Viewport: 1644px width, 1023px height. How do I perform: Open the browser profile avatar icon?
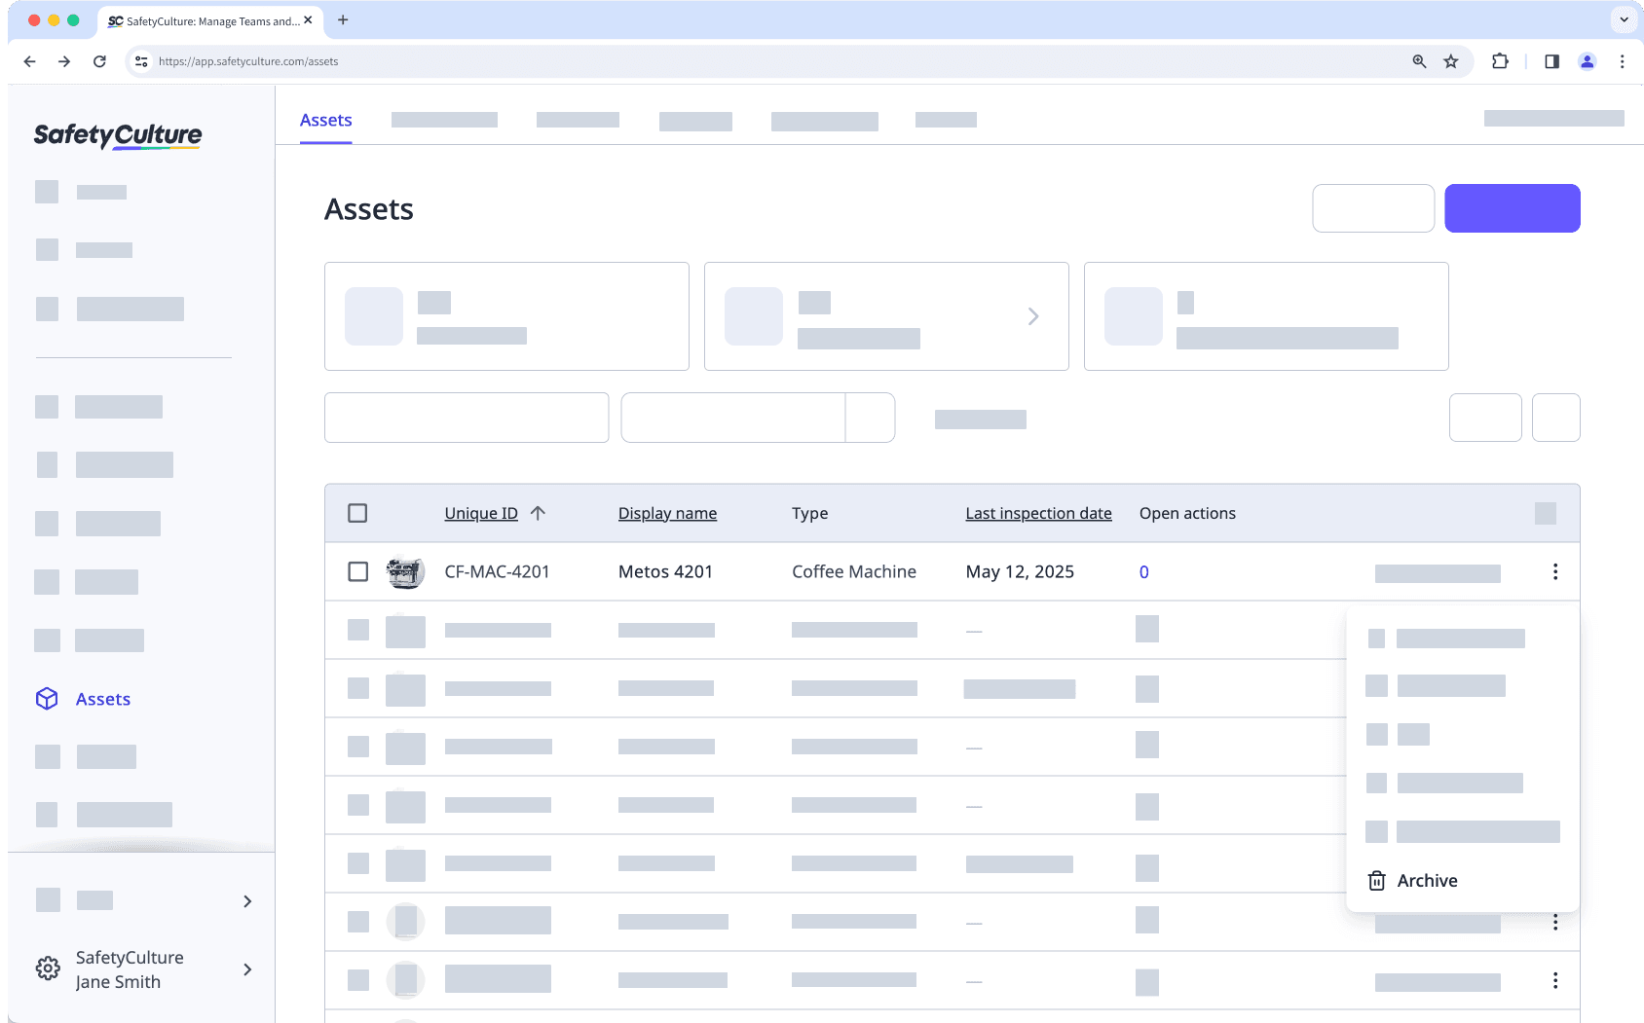pyautogui.click(x=1587, y=60)
